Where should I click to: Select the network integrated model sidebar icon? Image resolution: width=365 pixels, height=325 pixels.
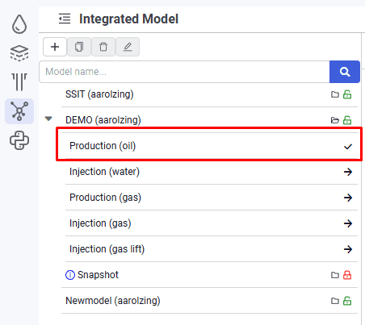point(19,111)
